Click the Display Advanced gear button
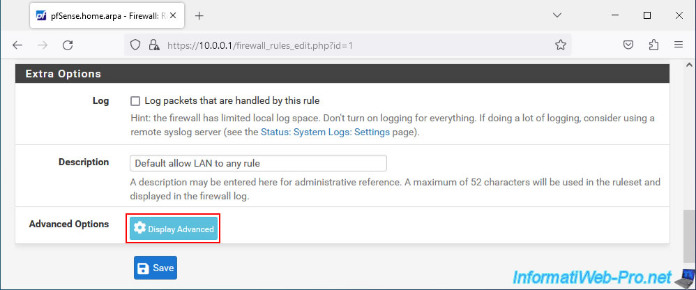 click(x=174, y=229)
